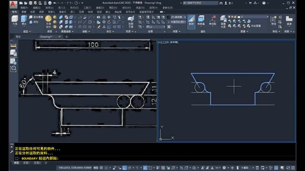Open the workspace switching gear dropdown
The height and width of the screenshot is (171, 305).
225,168
